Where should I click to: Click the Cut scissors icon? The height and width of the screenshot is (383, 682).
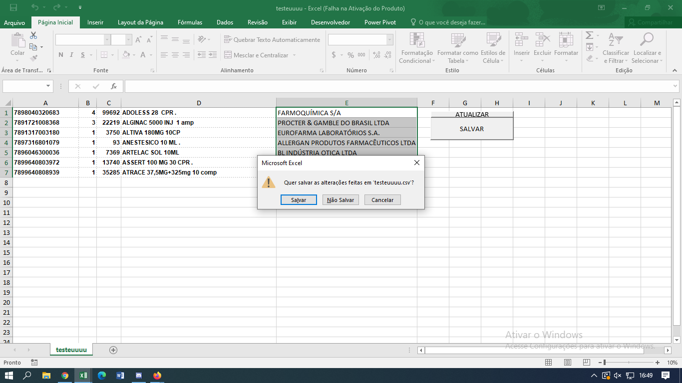click(x=33, y=35)
